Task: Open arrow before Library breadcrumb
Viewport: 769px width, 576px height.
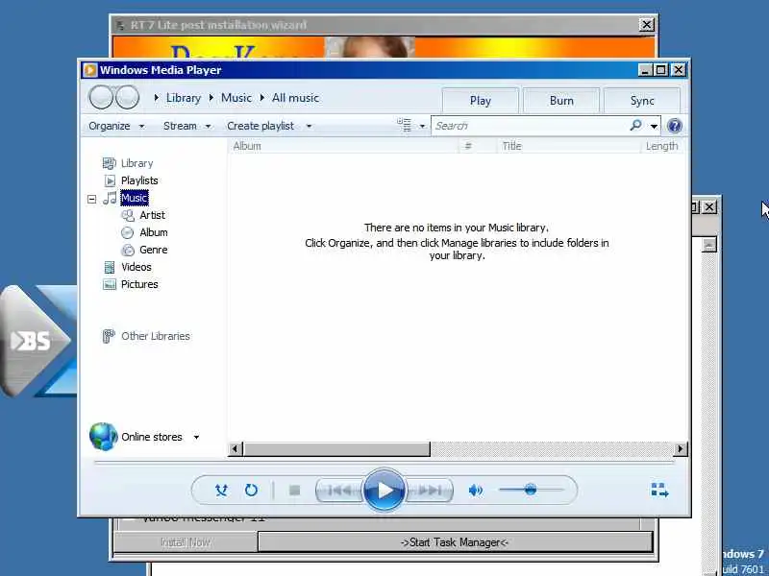Action: (x=156, y=98)
